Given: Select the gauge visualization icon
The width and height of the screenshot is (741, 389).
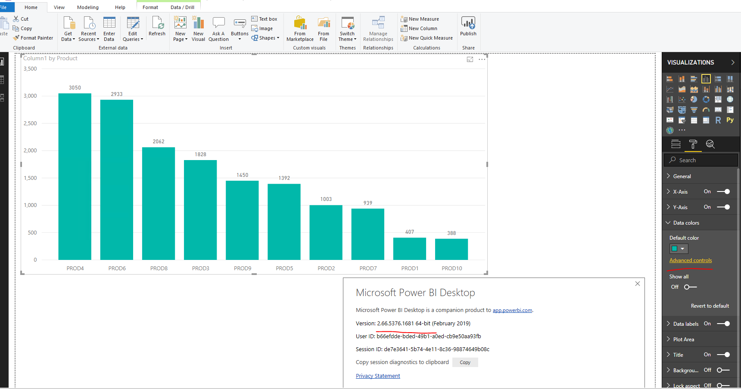Looking at the screenshot, I should pos(706,110).
